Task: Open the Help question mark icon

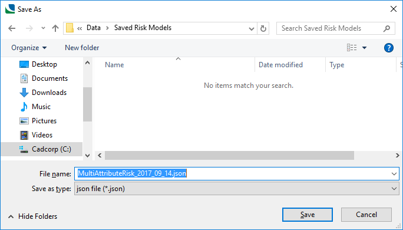Action: (x=389, y=48)
